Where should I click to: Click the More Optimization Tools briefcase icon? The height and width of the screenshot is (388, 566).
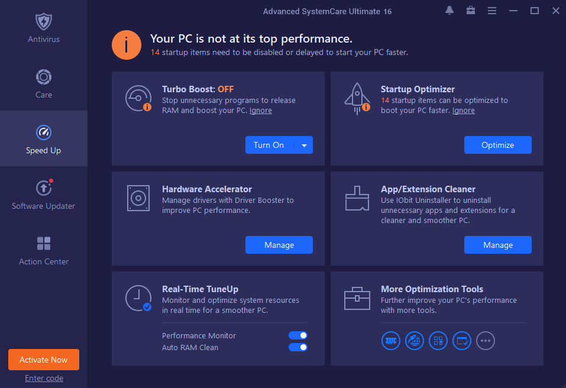tap(357, 299)
